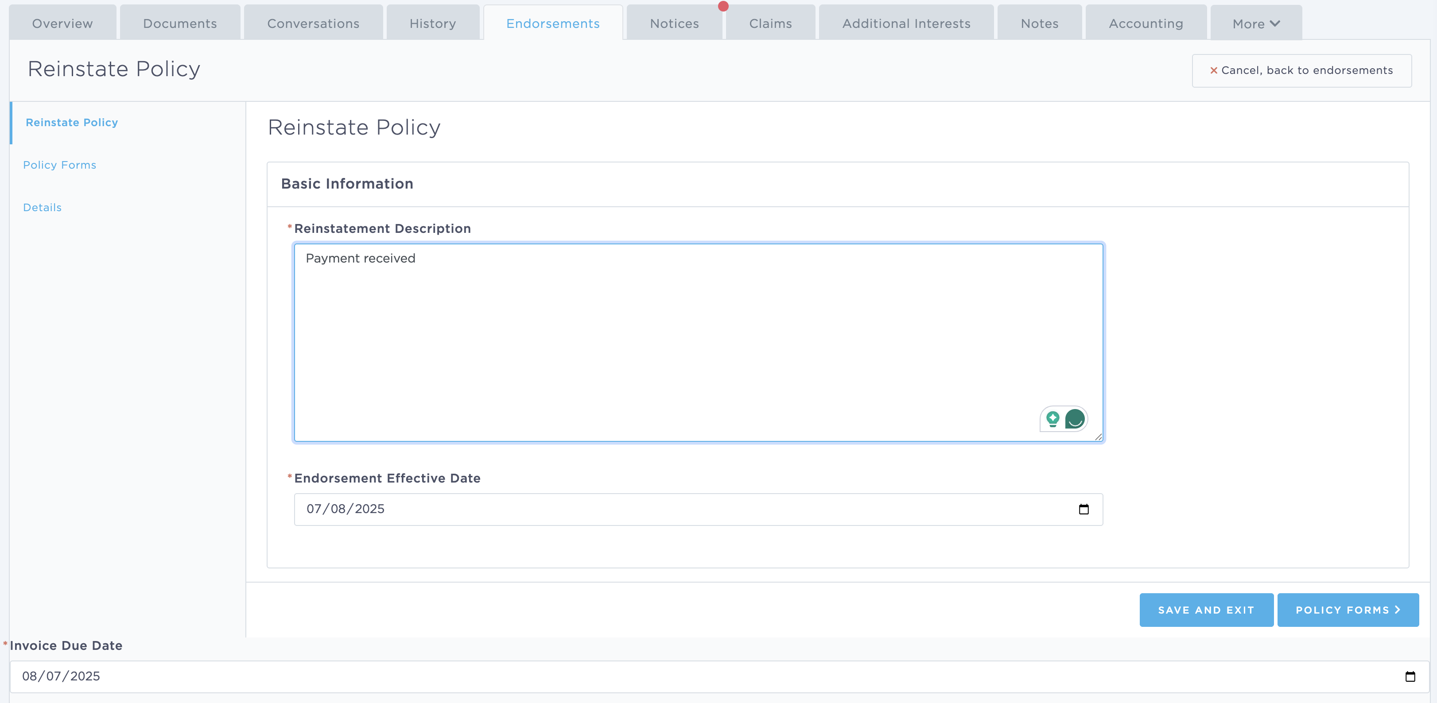The height and width of the screenshot is (703, 1437).
Task: Click the Endorsement Effective Date field
Action: click(669, 509)
